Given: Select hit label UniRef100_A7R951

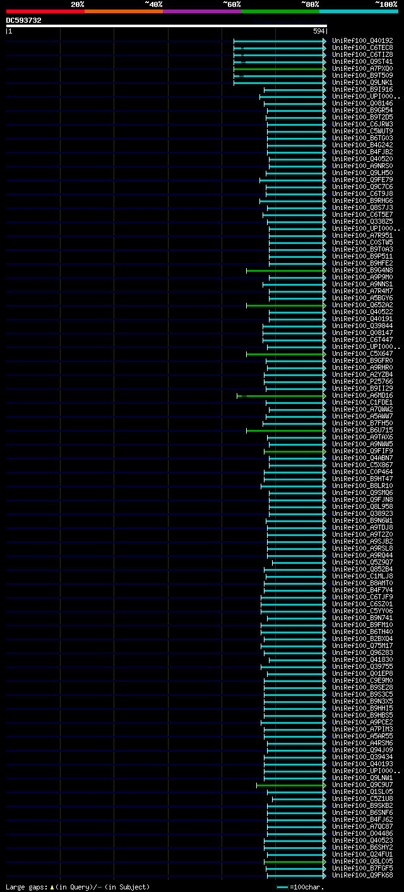Looking at the screenshot, I should tap(362, 235).
